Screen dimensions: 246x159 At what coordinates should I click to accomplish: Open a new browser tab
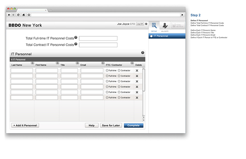pos(50,11)
